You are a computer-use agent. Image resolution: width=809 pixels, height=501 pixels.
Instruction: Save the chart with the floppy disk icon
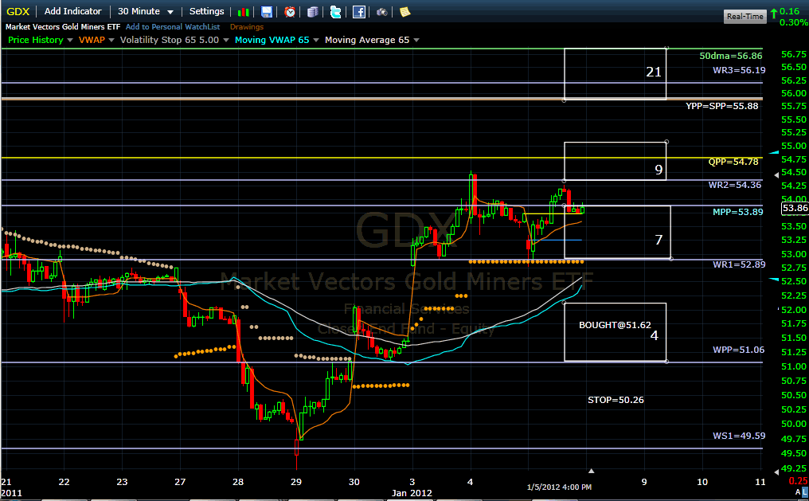click(266, 12)
